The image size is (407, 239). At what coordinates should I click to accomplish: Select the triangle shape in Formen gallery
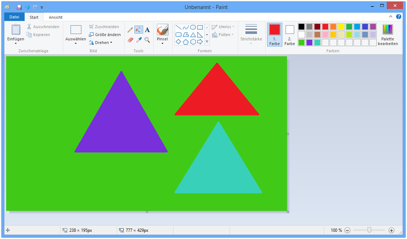click(193, 35)
